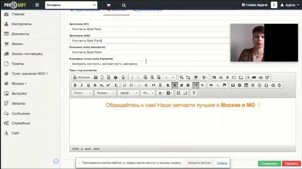Open the Templates icon
Image resolution: width=302 pixels, height=169 pixels.
pos(123,77)
